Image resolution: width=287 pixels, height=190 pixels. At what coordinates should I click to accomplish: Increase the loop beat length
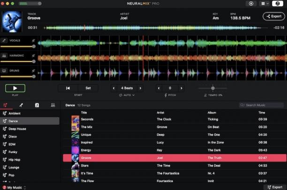pos(140,88)
